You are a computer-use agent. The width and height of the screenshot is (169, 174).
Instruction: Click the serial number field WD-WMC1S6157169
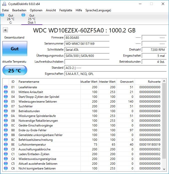point(87,43)
